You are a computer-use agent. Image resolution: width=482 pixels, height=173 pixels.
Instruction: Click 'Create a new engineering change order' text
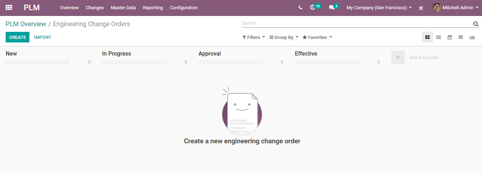pyautogui.click(x=242, y=141)
